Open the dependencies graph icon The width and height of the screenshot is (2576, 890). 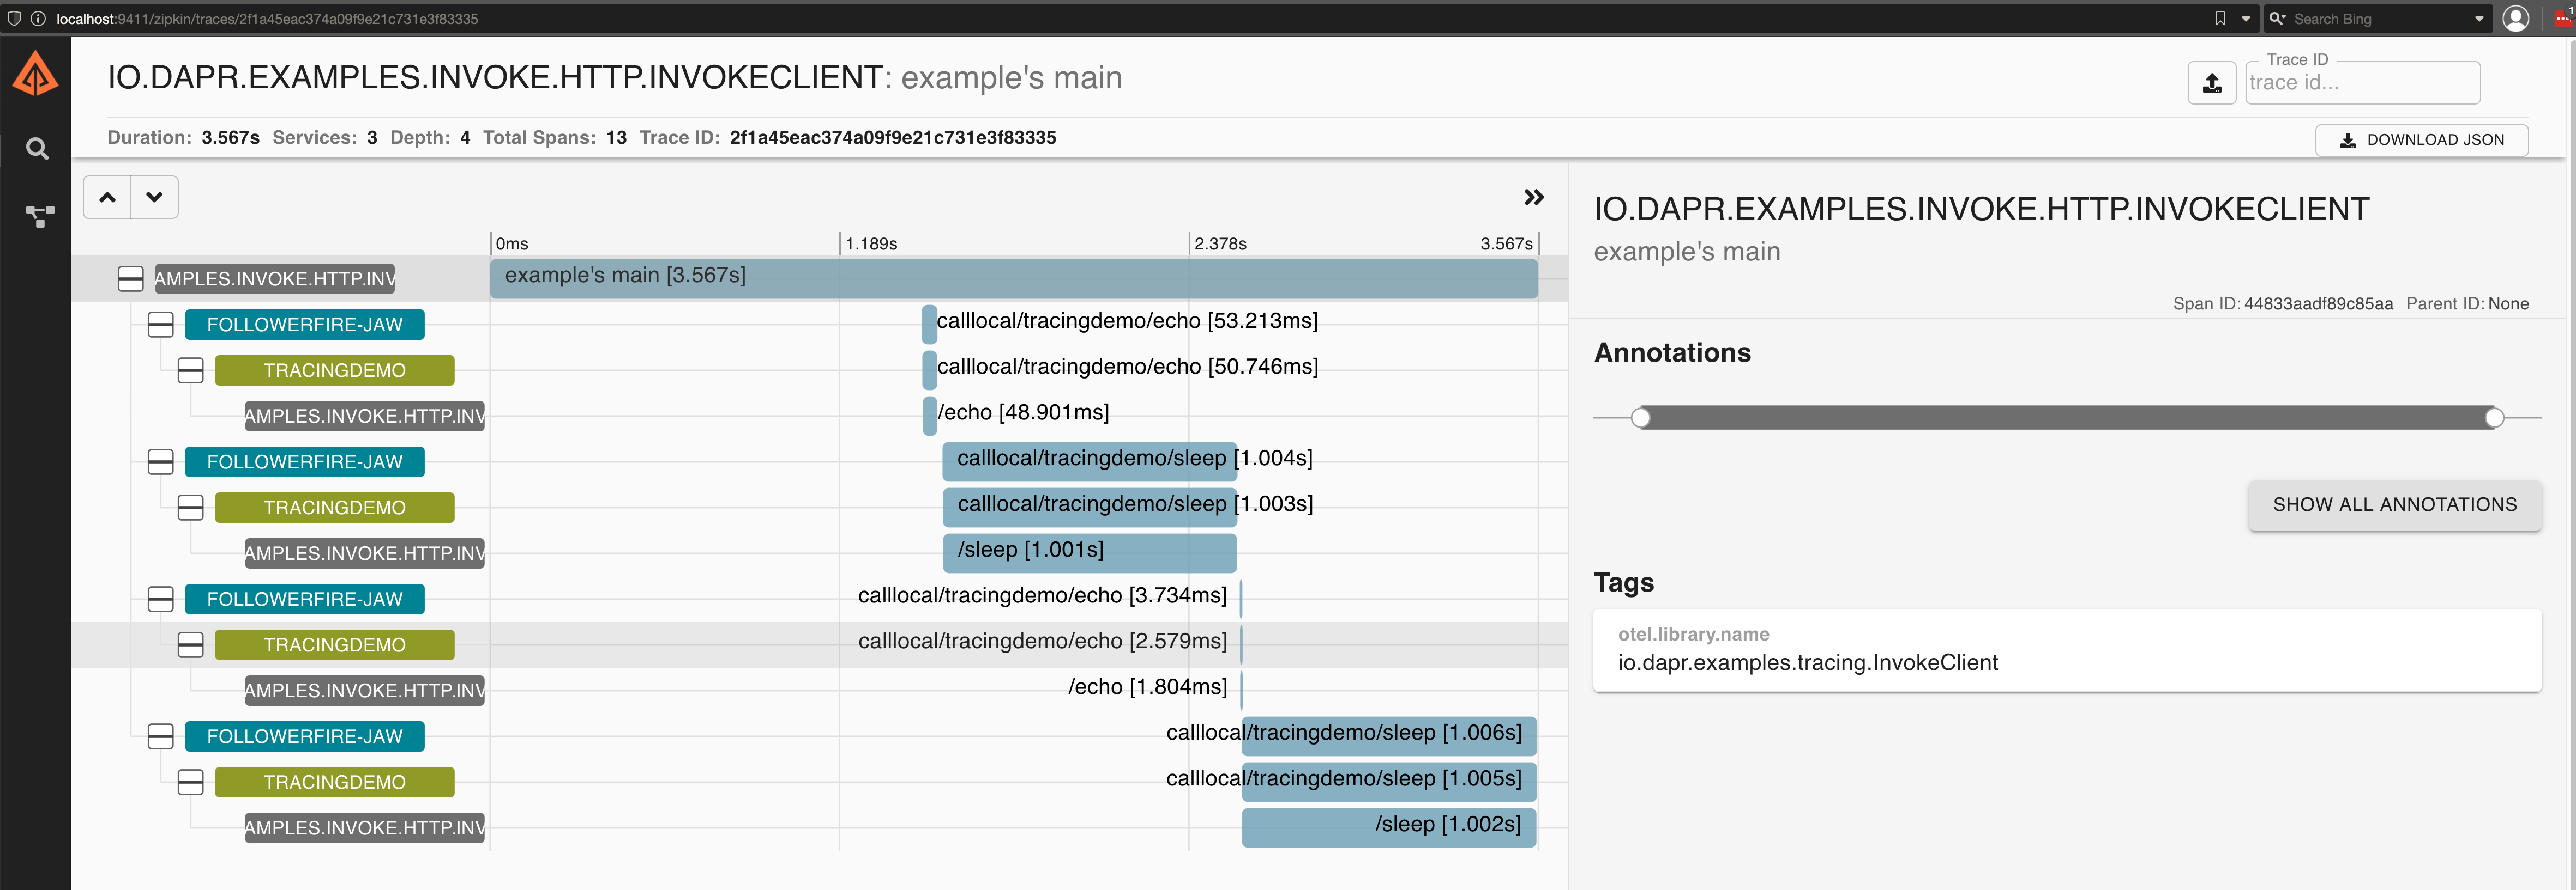point(39,216)
